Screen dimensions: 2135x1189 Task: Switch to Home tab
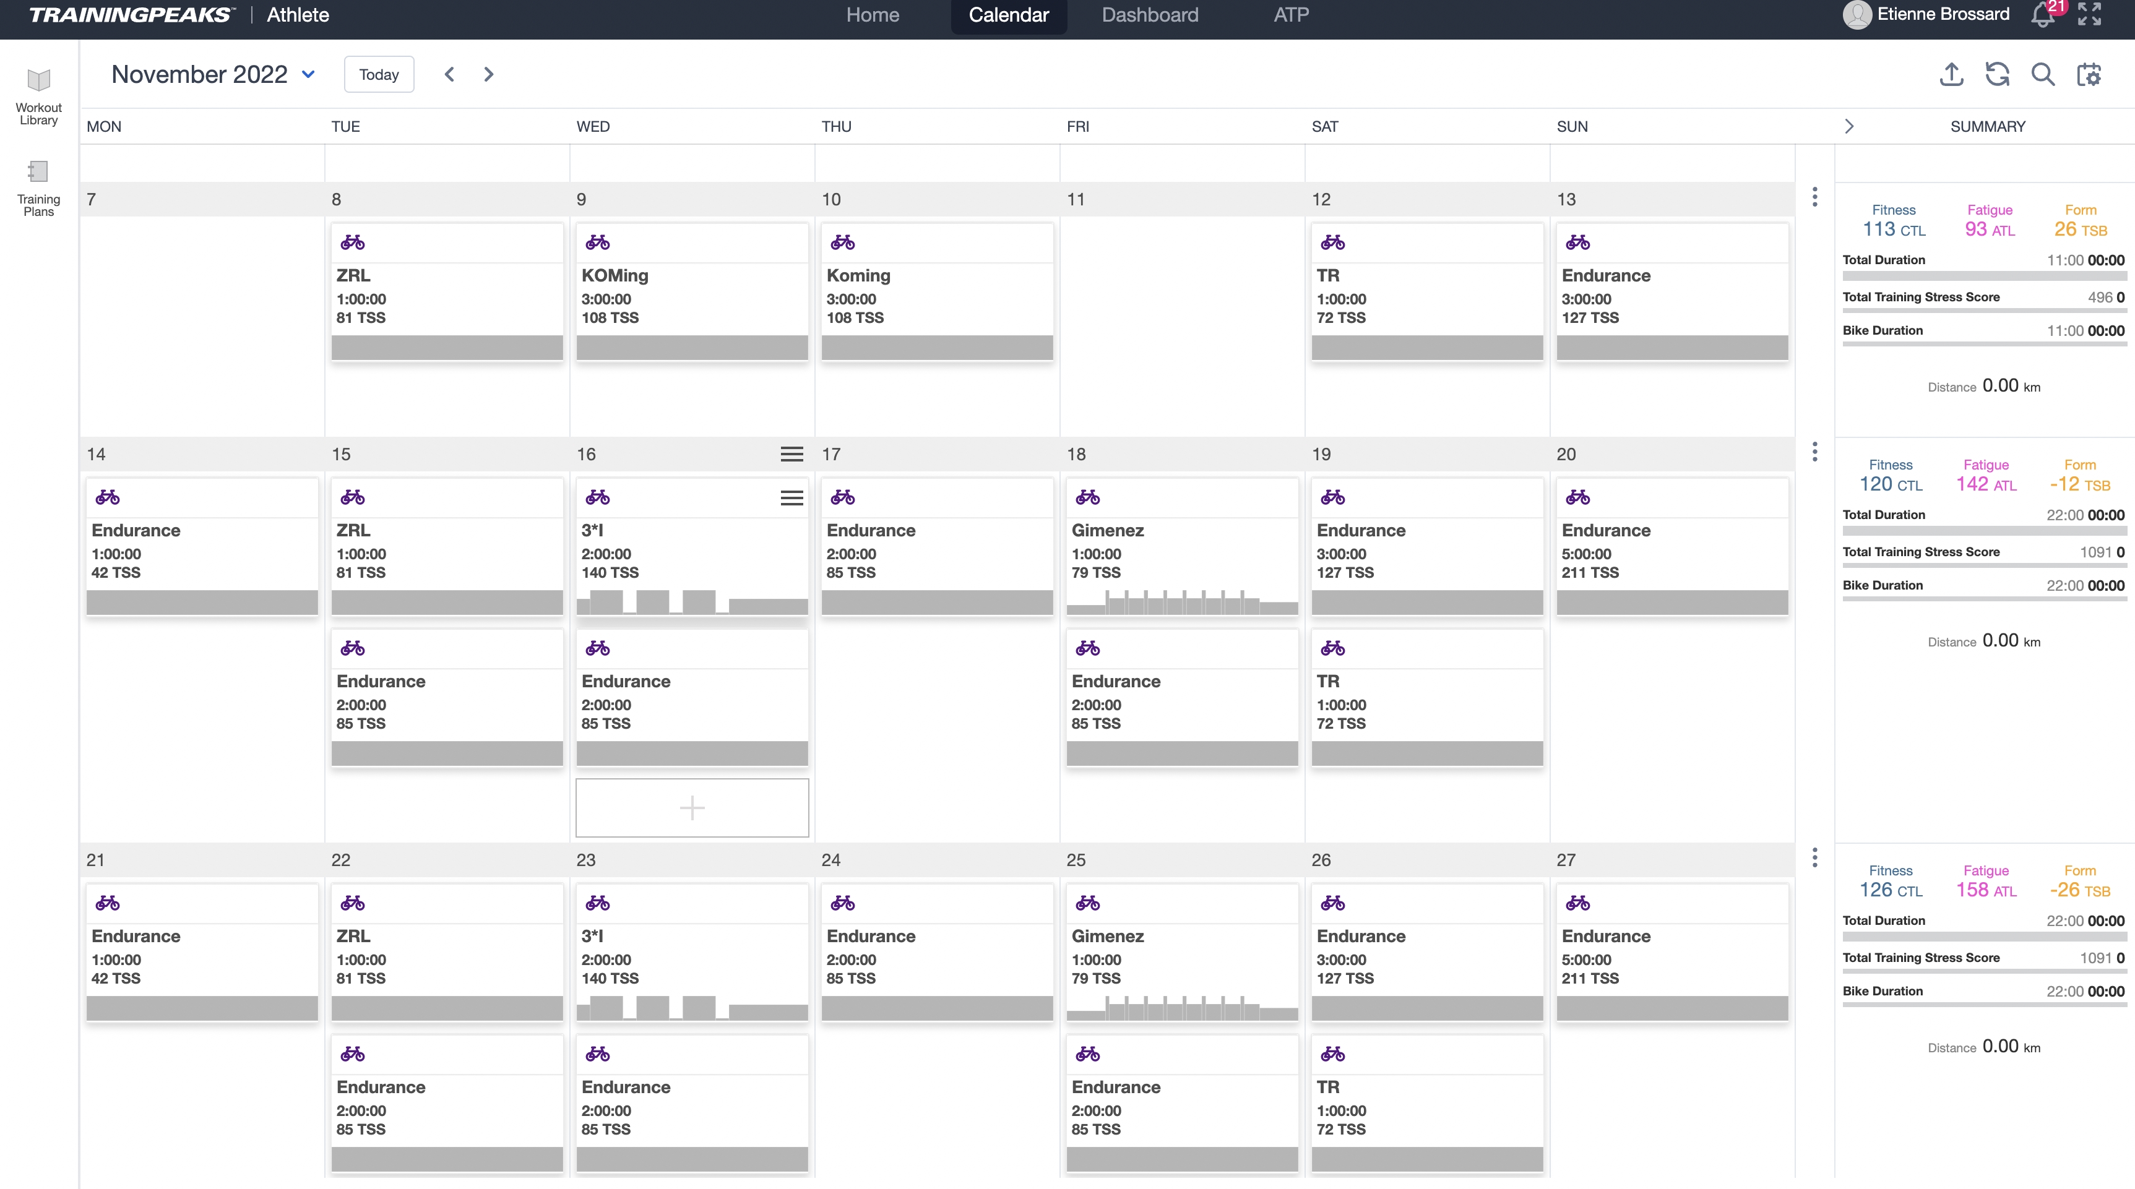click(872, 15)
